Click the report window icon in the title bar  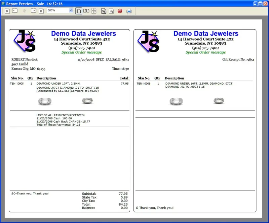click(3, 3)
